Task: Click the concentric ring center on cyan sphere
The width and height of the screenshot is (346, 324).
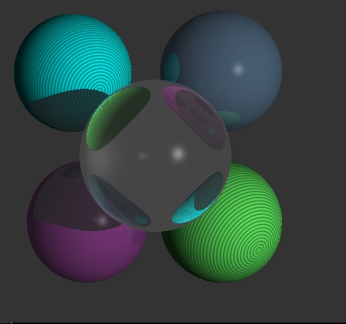Action: 101,89
